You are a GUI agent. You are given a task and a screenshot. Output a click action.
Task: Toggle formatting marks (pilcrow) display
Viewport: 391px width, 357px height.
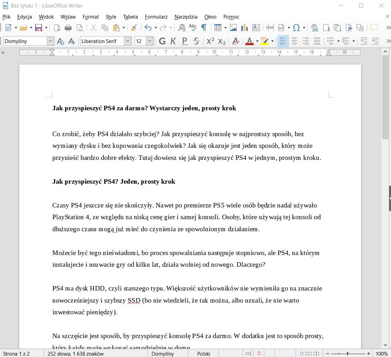204,28
